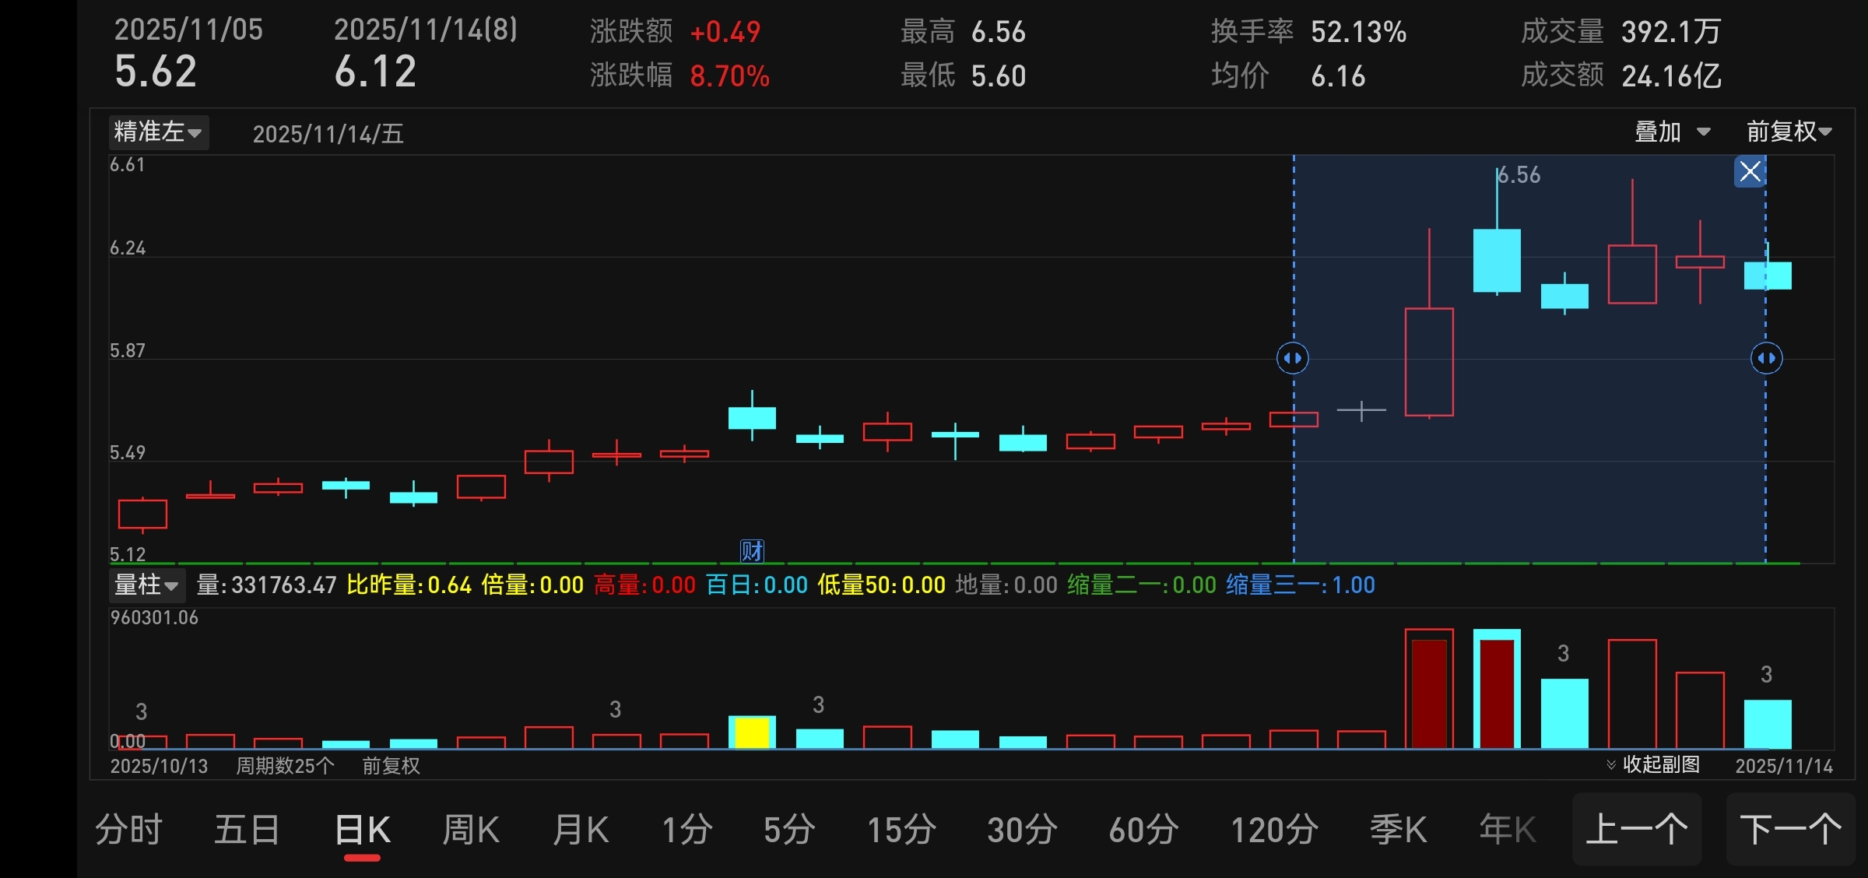This screenshot has width=1868, height=878.
Task: Select the 60分 chart period
Action: 1143,830
